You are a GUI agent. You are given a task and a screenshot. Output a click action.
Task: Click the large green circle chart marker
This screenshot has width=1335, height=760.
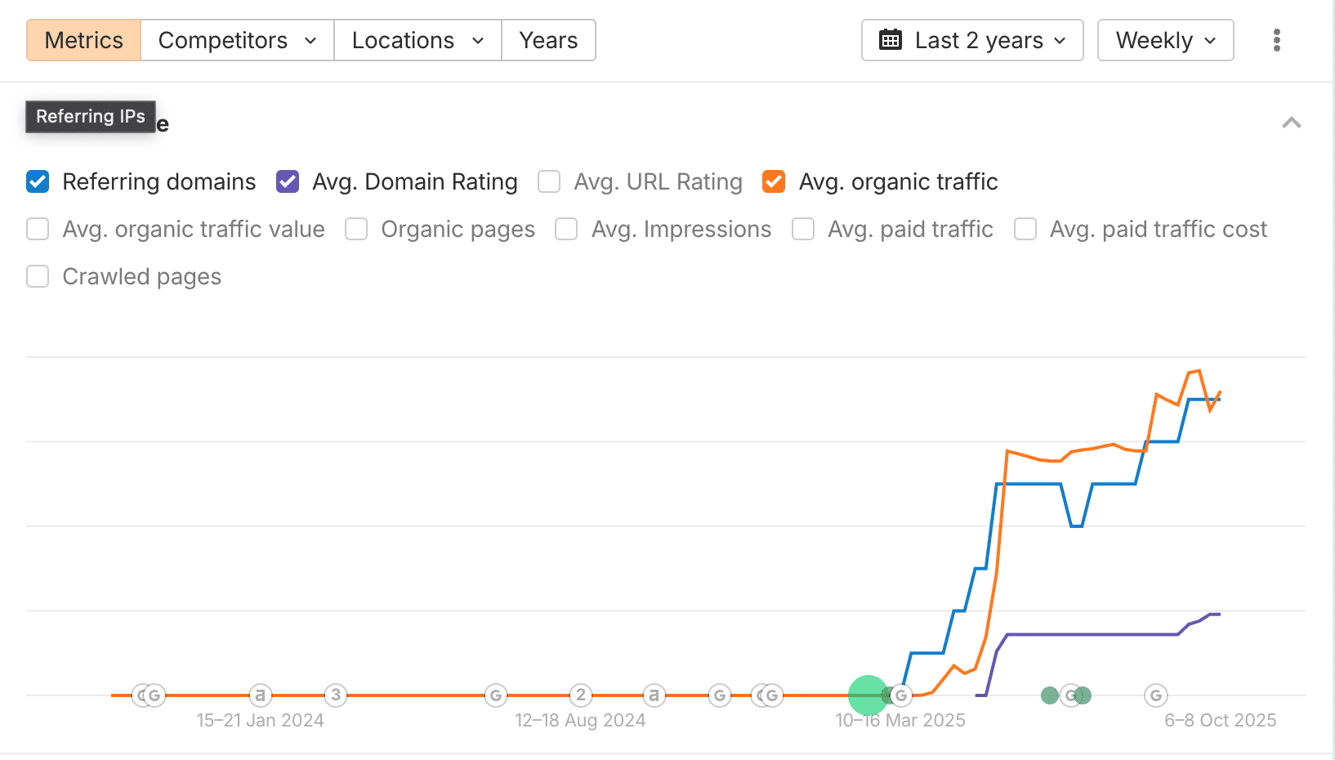(x=867, y=695)
